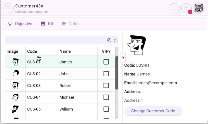Switch to the Objective tab
The width and height of the screenshot is (208, 124).
tap(20, 24)
